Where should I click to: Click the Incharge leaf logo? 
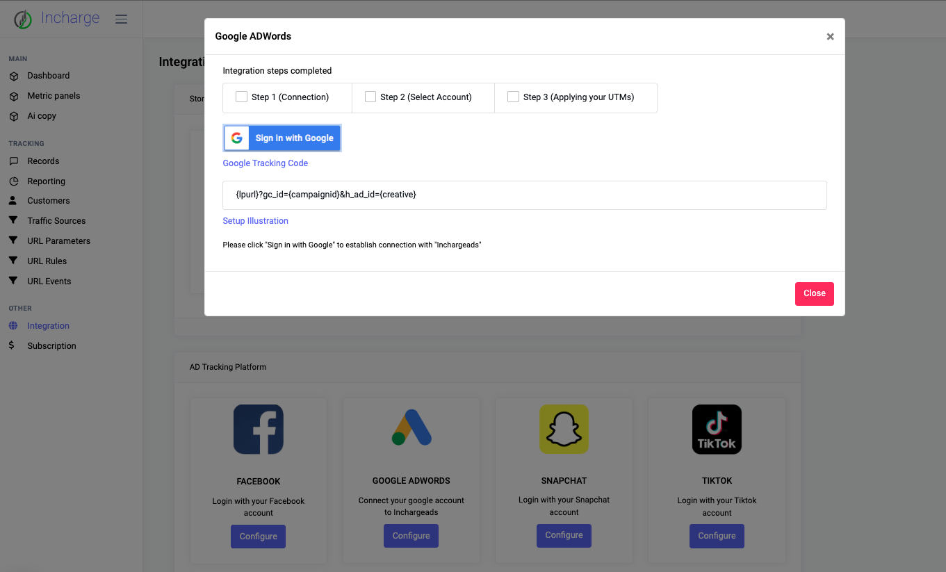coord(23,19)
